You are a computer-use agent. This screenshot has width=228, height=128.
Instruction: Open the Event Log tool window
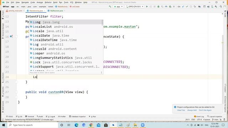pyautogui.click(x=199, y=116)
